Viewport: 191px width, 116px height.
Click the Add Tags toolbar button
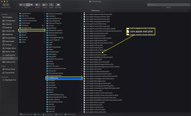(58, 5)
